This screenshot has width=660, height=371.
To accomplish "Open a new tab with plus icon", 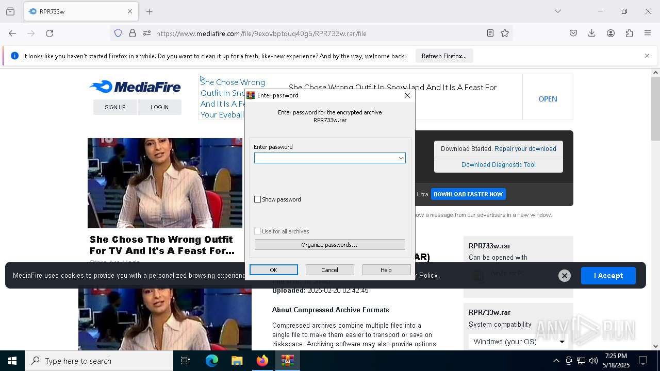I will (x=150, y=11).
